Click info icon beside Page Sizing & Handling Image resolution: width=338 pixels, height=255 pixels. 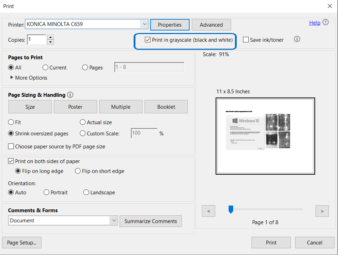(70, 95)
